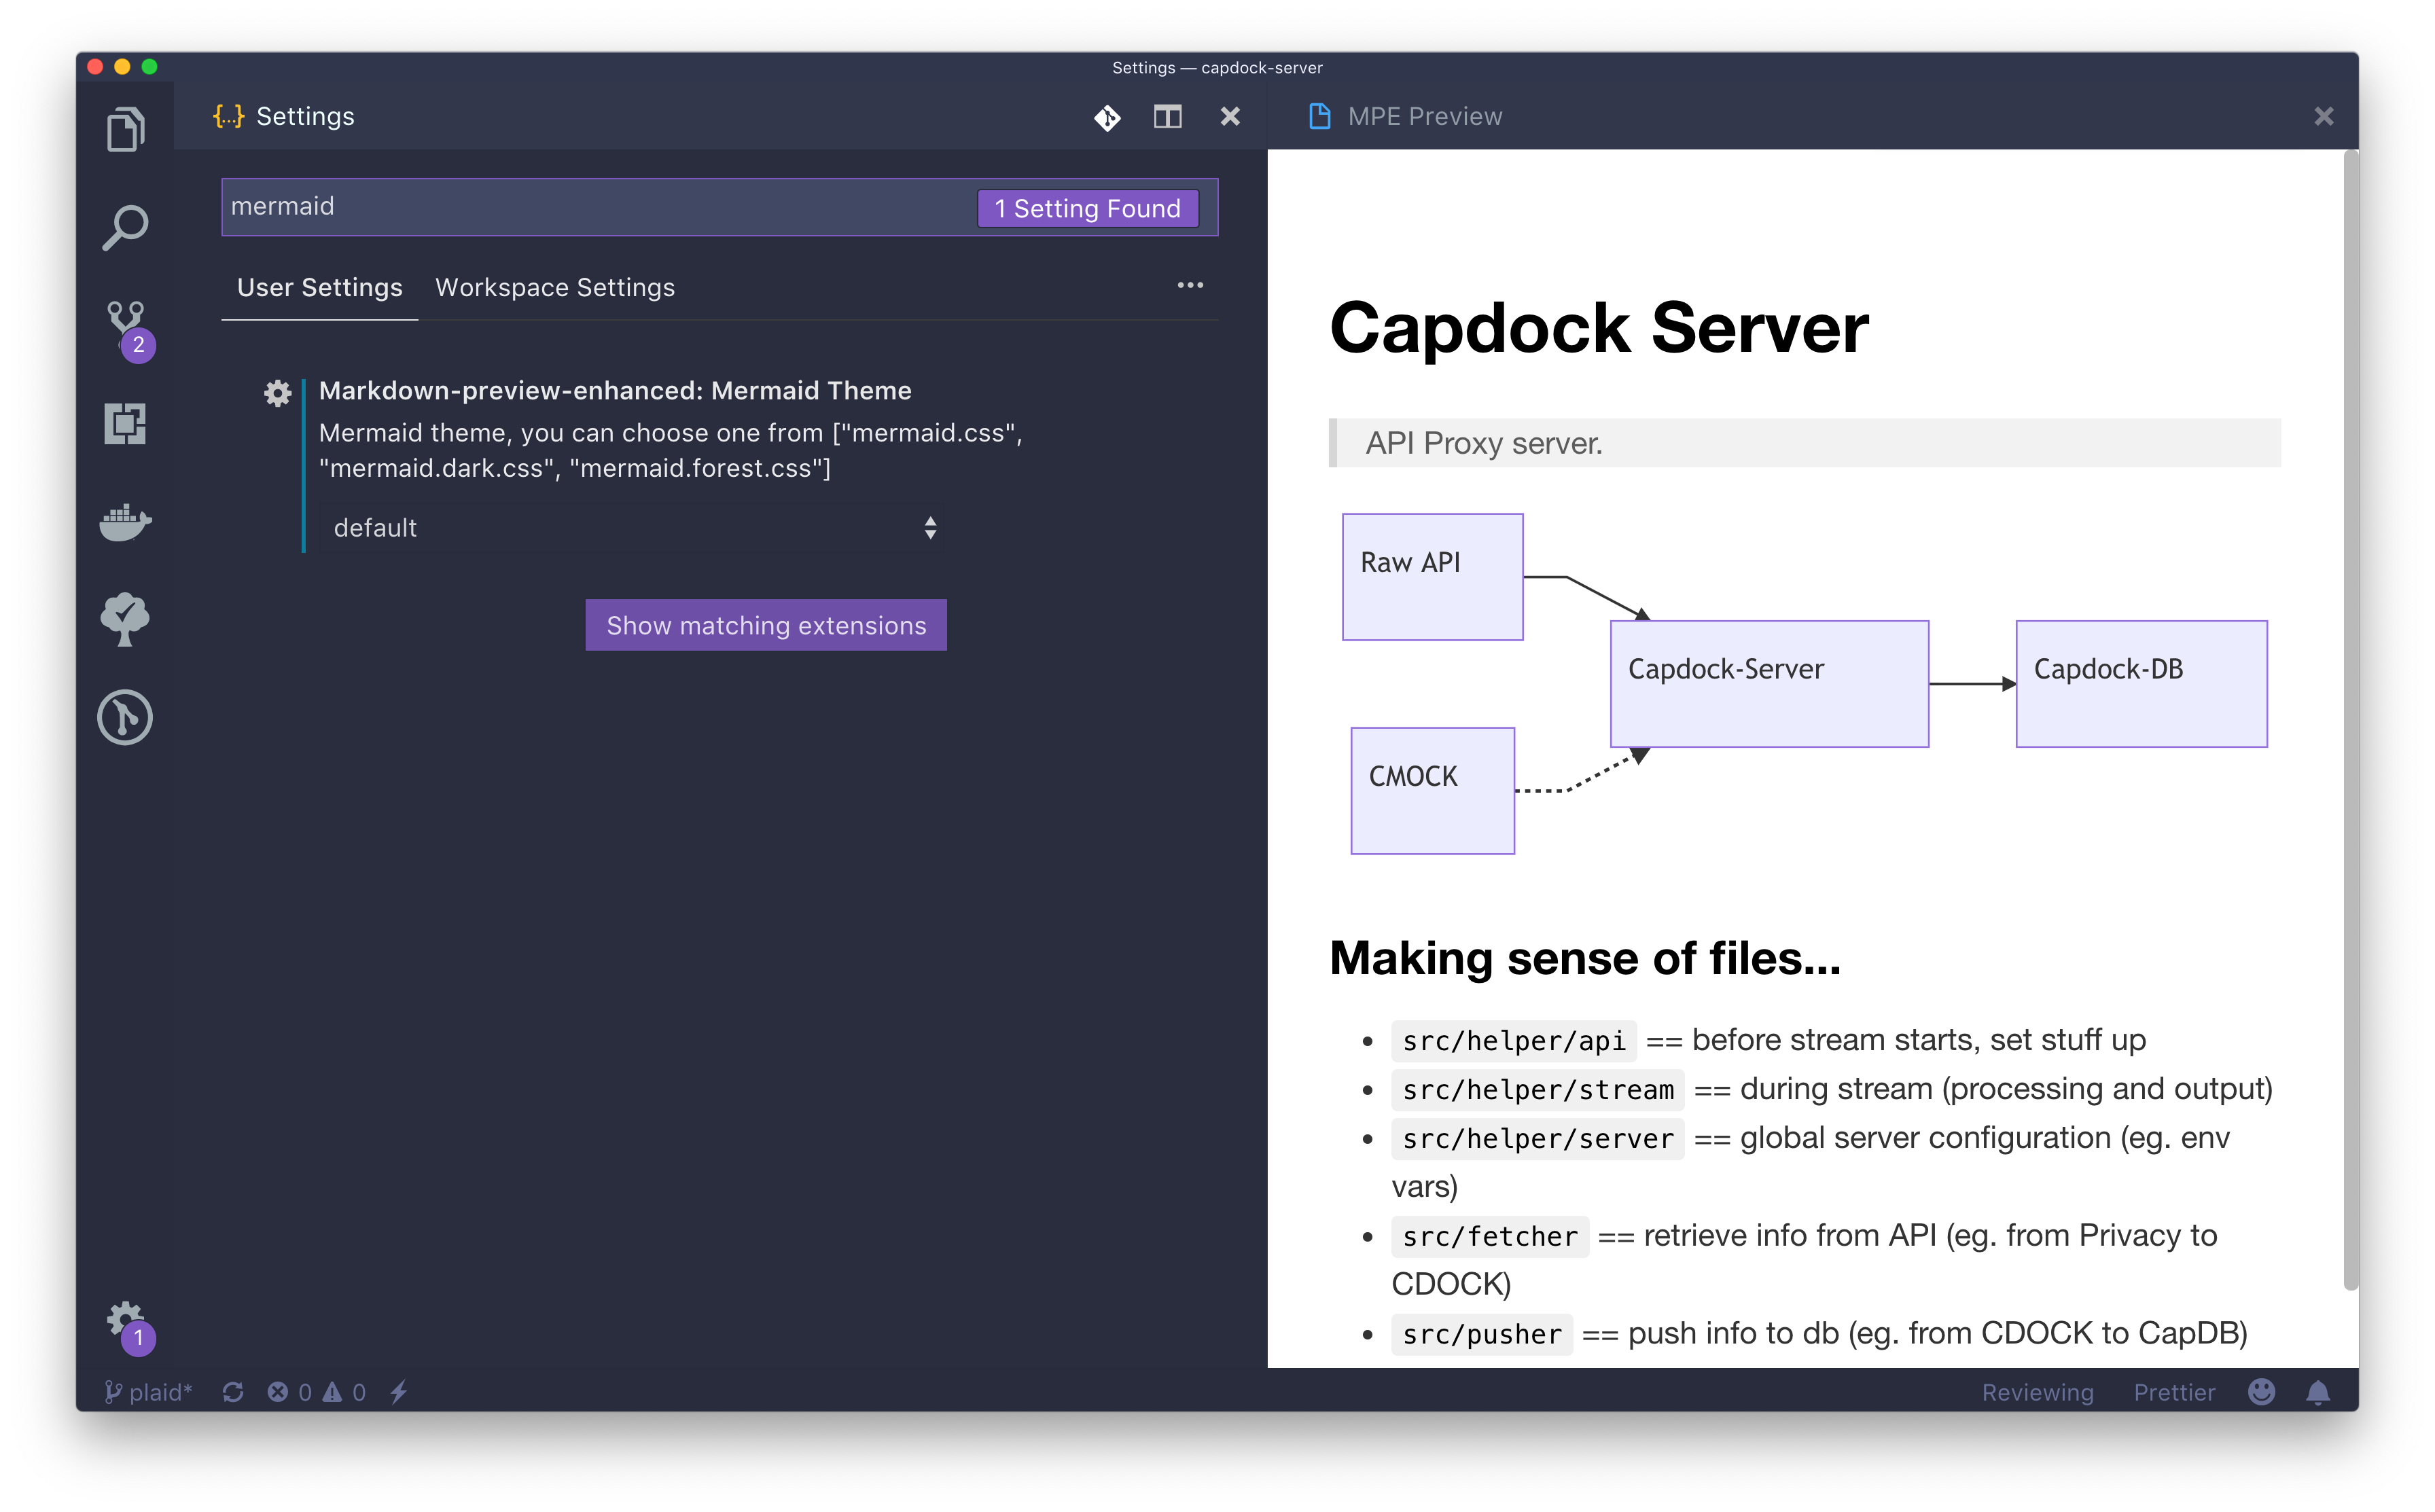Switch to Workspace Settings tab
Image resolution: width=2435 pixels, height=1512 pixels.
[x=555, y=288]
